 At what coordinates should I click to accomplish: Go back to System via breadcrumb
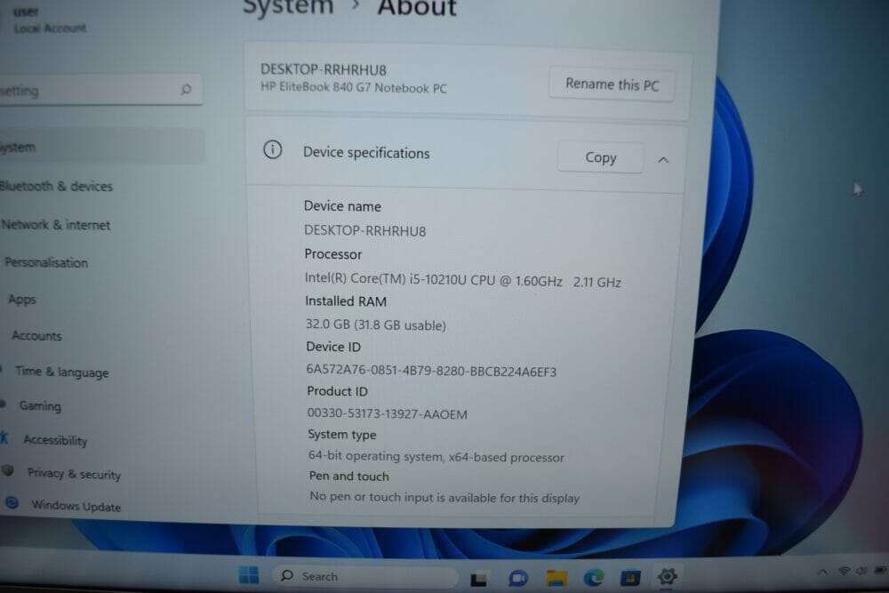pos(288,7)
